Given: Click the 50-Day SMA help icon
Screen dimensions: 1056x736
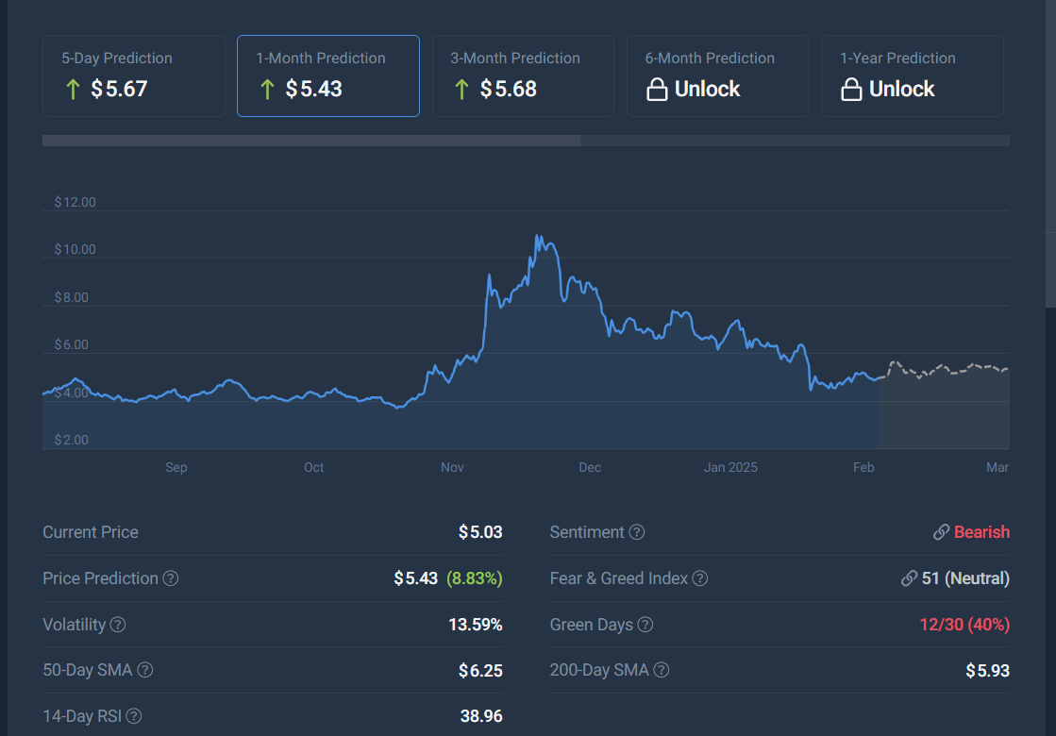Looking at the screenshot, I should point(145,670).
